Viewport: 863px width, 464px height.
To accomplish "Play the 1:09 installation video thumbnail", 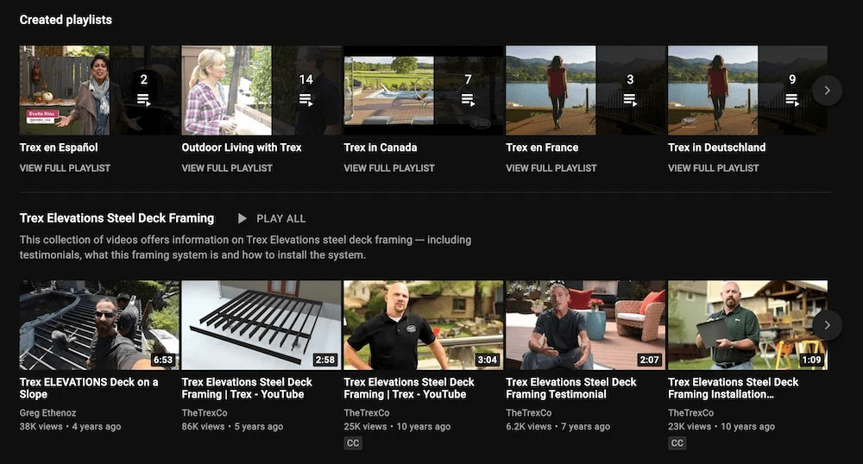I will pos(747,325).
